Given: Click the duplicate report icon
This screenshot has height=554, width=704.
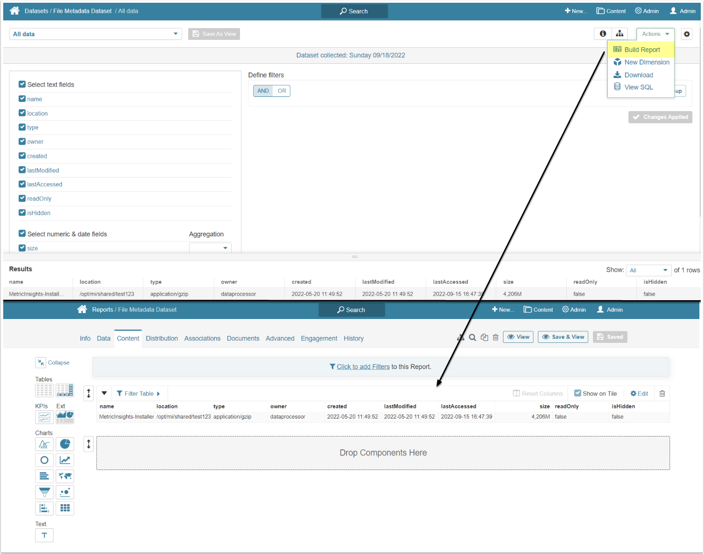Looking at the screenshot, I should click(484, 337).
